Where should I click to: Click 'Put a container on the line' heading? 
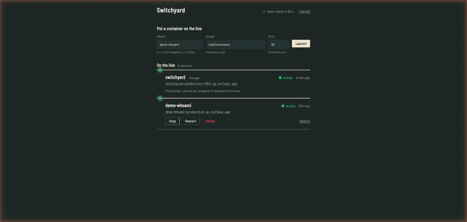(x=179, y=29)
